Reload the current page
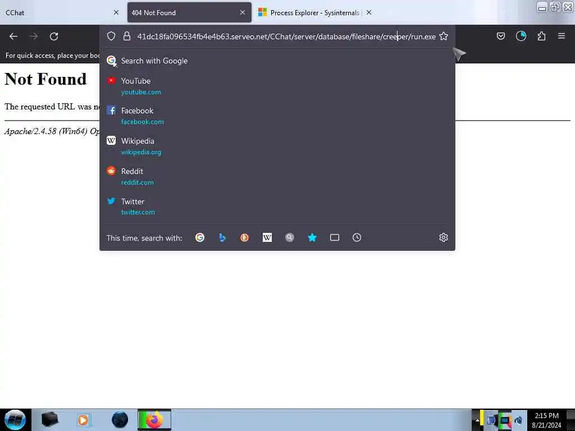The image size is (575, 431). click(54, 36)
